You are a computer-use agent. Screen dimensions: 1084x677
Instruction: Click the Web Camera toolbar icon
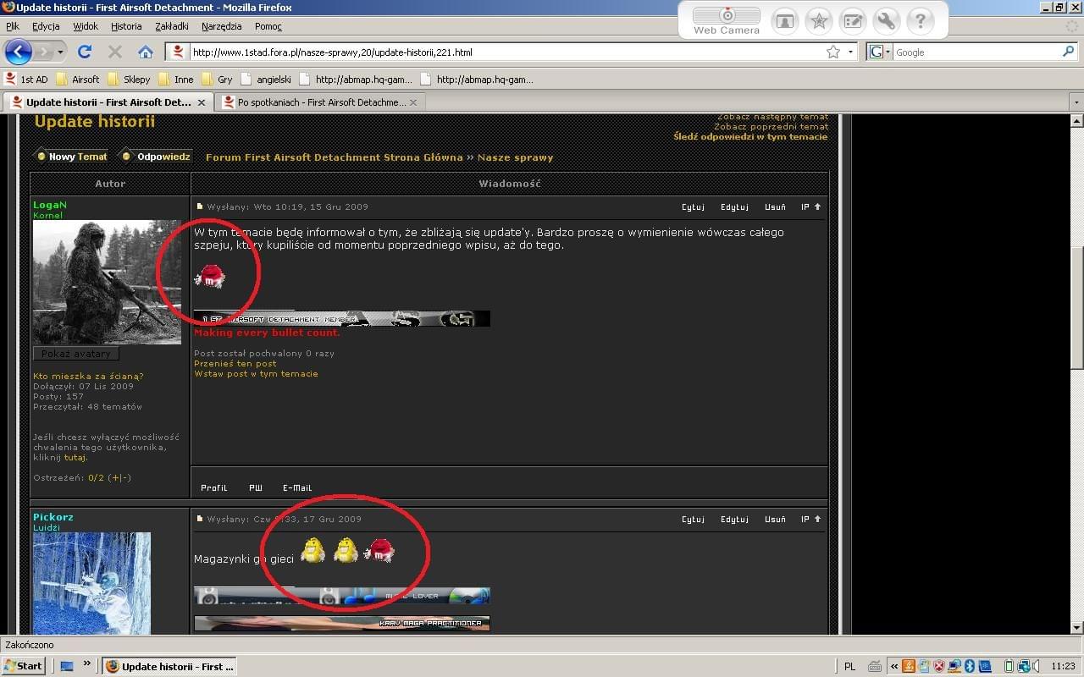pyautogui.click(x=727, y=20)
